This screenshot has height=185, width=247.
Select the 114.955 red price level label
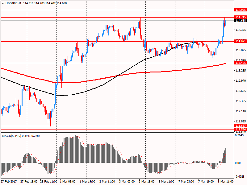point(241,10)
